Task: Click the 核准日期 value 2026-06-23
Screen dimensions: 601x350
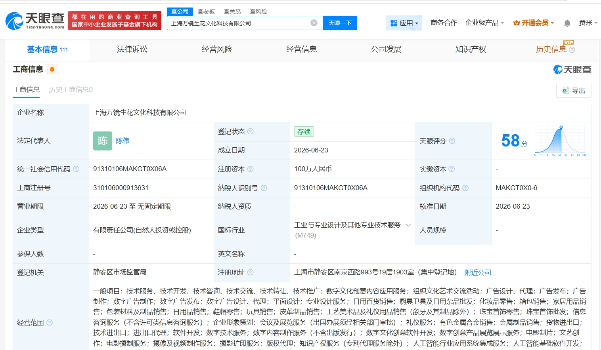Action: 513,207
